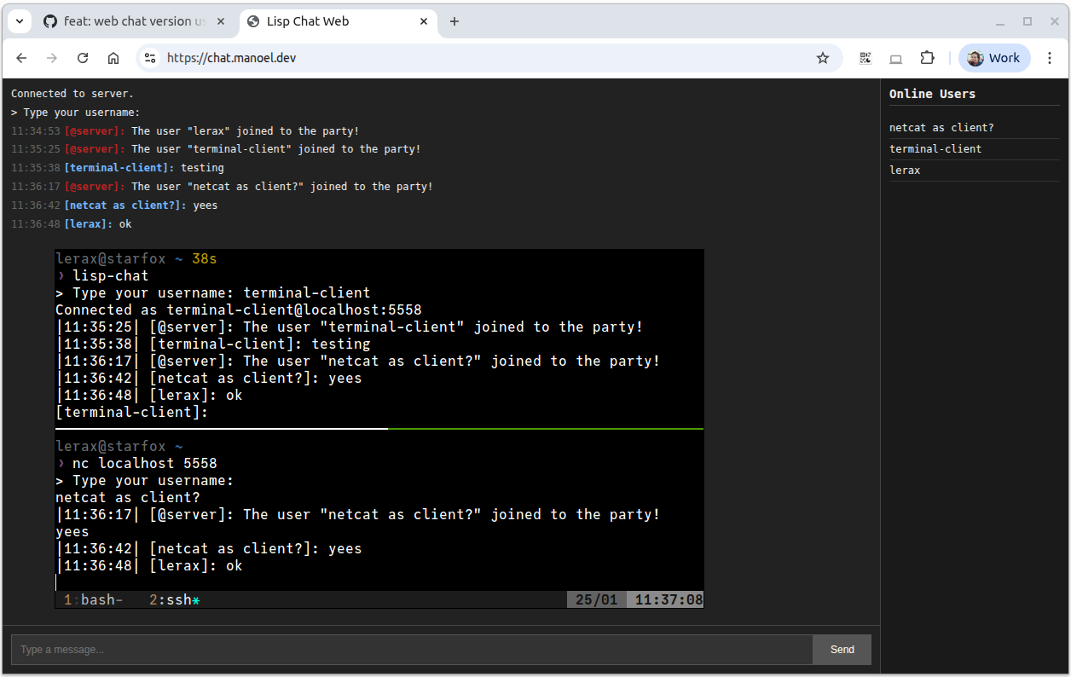1071x677 pixels.
Task: Click the browser back arrow
Action: (22, 58)
